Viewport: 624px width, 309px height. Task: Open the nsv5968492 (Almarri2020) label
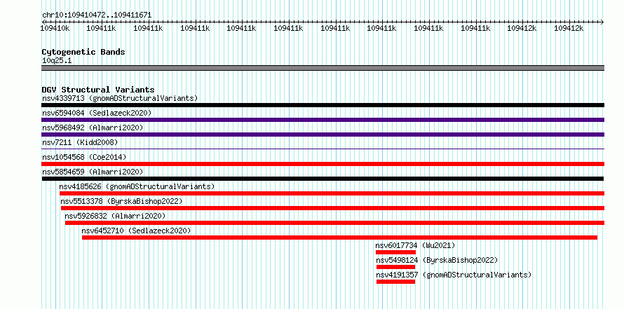[x=93, y=128]
